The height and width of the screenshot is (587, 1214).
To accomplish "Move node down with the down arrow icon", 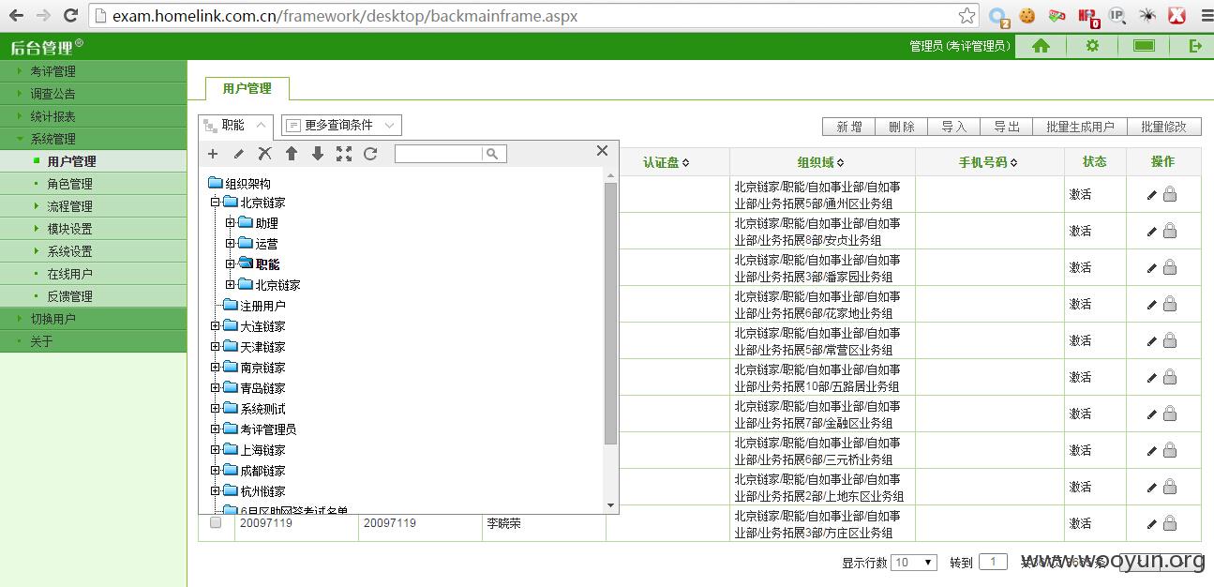I will pyautogui.click(x=318, y=154).
